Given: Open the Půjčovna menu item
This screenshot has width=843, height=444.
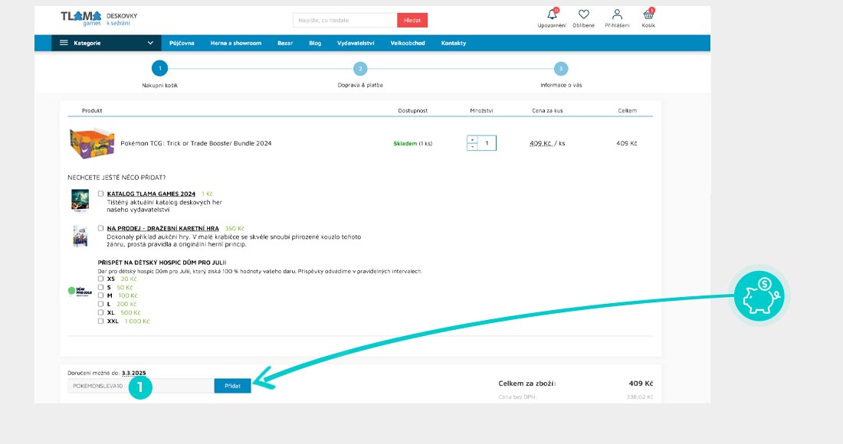Looking at the screenshot, I should click(182, 43).
